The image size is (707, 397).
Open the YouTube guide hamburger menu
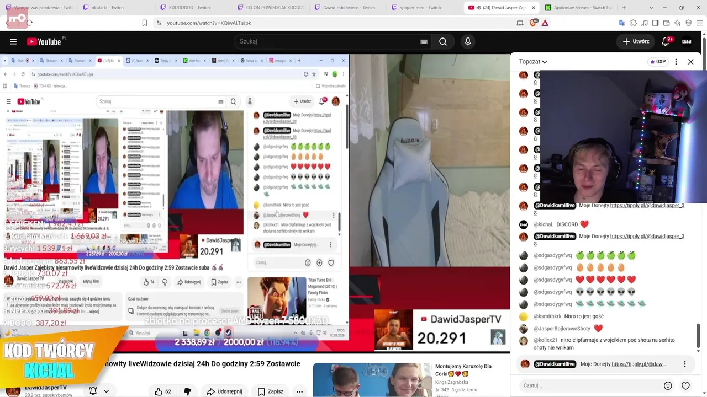[x=13, y=41]
